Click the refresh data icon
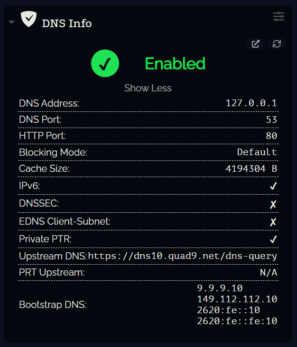Viewport: 297px width, 347px height. click(x=277, y=44)
